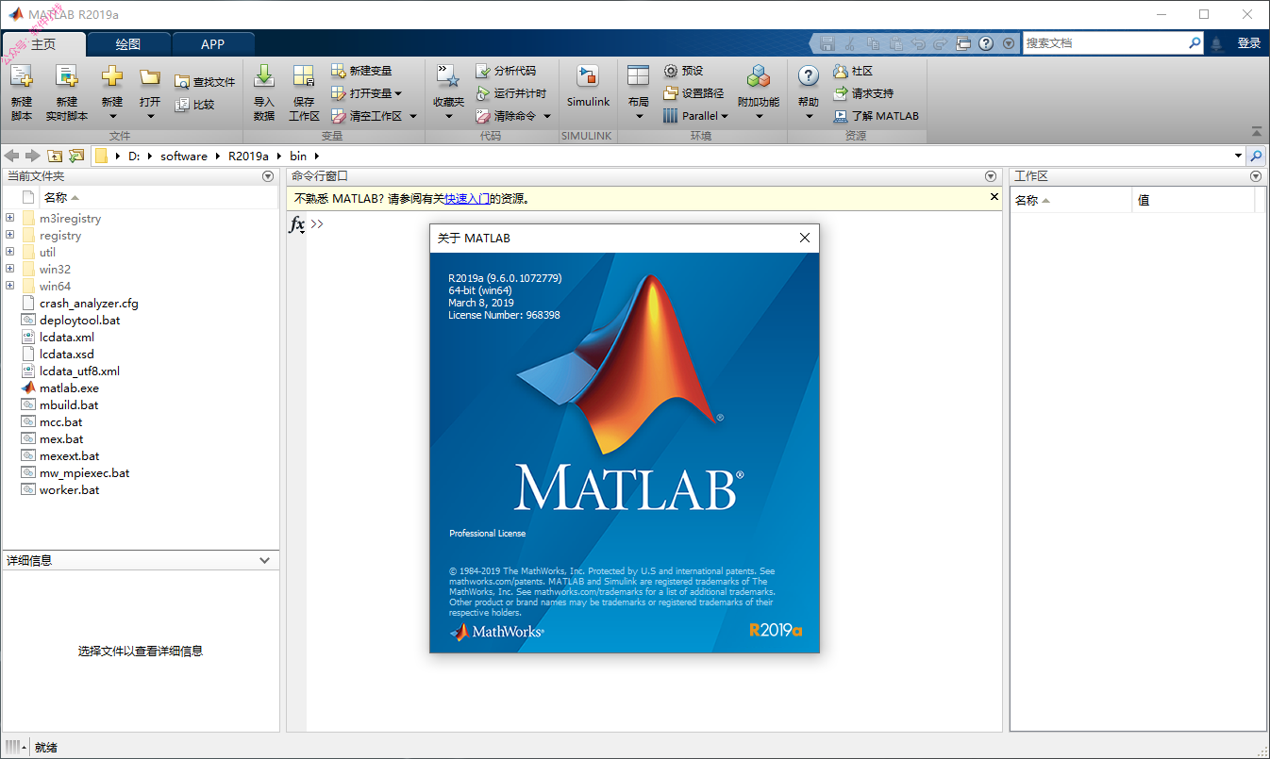
Task: Dismiss the getting started banner
Action: [x=994, y=197]
